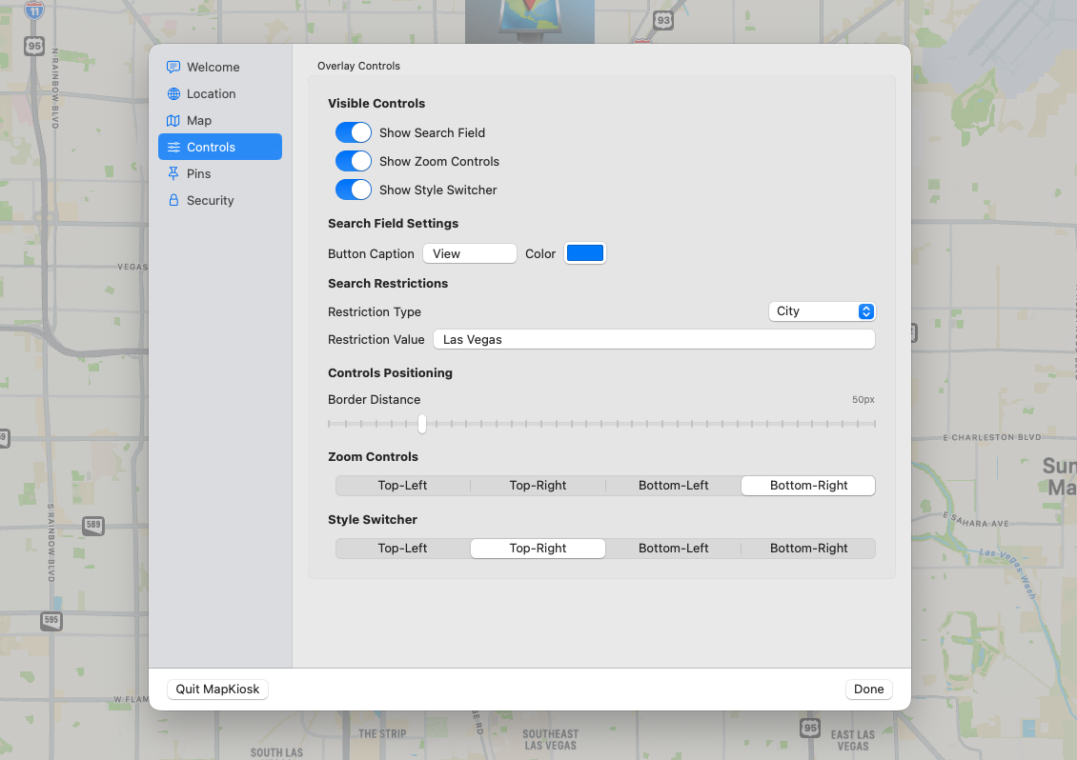The image size is (1077, 760).
Task: Choose Bottom-Left for the Style Switcher
Action: point(673,548)
